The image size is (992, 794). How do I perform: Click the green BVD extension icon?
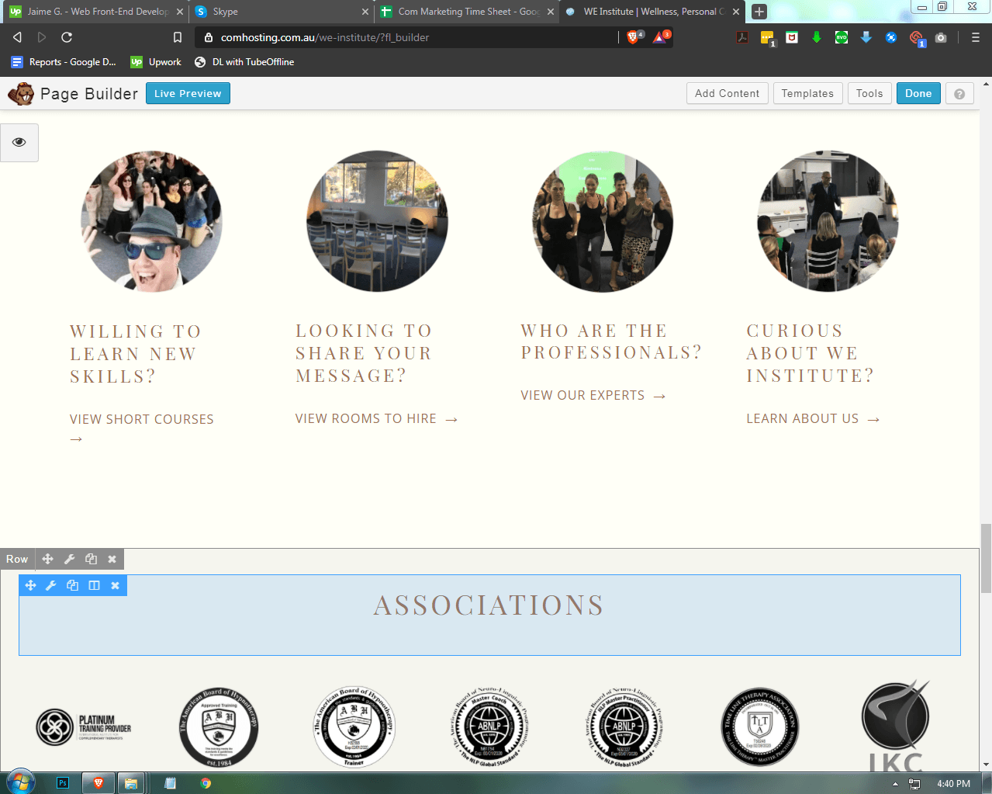click(842, 37)
